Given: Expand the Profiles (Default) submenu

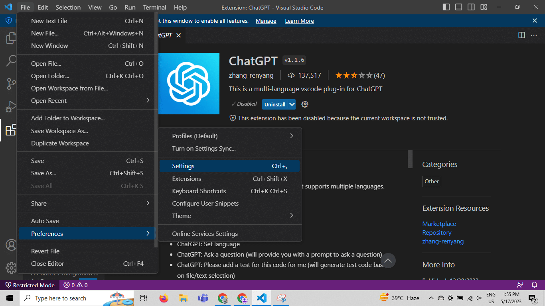Looking at the screenshot, I should [229, 136].
